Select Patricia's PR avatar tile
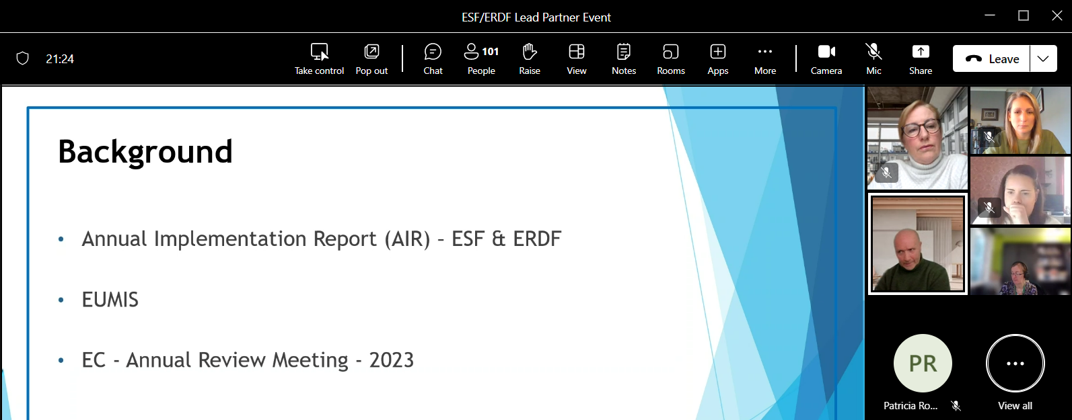Viewport: 1072px width, 420px height. (x=923, y=364)
